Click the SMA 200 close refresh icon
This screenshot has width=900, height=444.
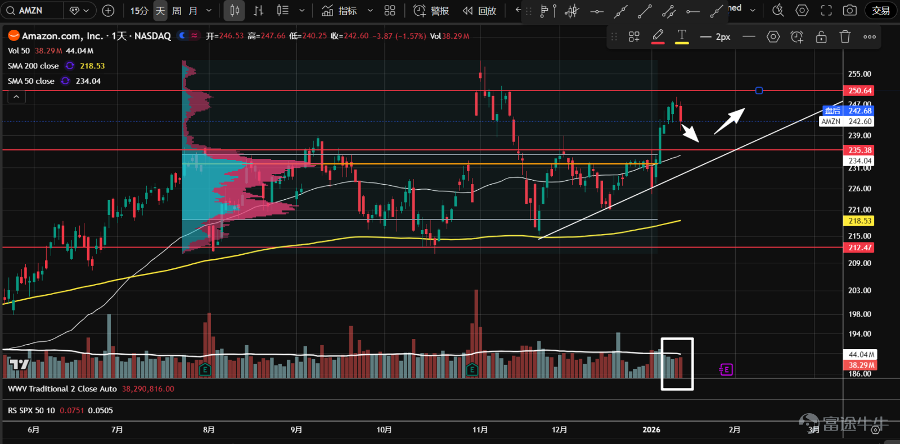[70, 66]
